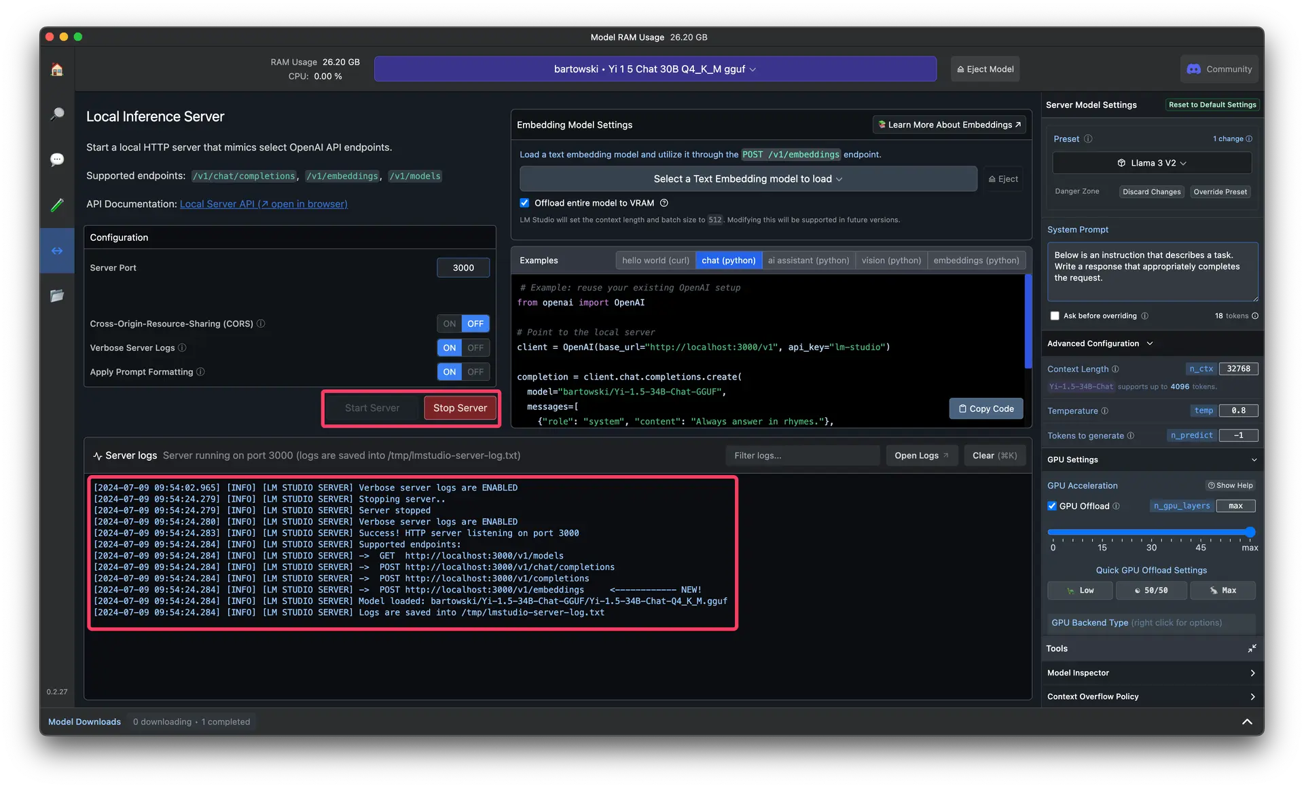The image size is (1304, 788).
Task: Click Open Logs button
Action: (x=922, y=456)
